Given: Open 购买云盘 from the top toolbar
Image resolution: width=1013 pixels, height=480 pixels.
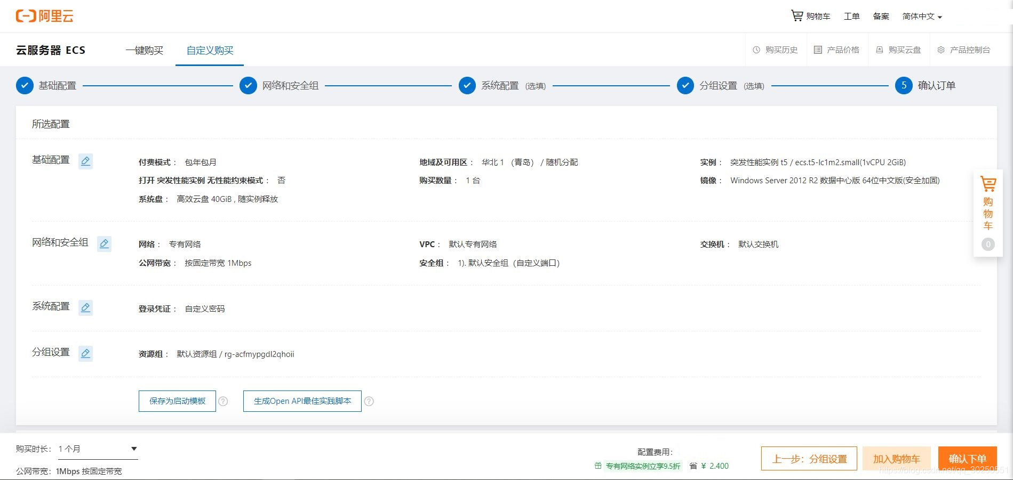Looking at the screenshot, I should pyautogui.click(x=898, y=50).
